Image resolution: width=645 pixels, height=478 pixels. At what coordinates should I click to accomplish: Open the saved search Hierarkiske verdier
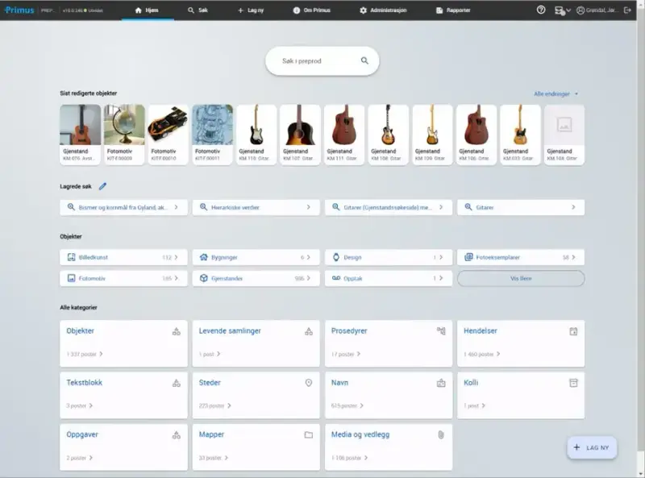coord(255,207)
